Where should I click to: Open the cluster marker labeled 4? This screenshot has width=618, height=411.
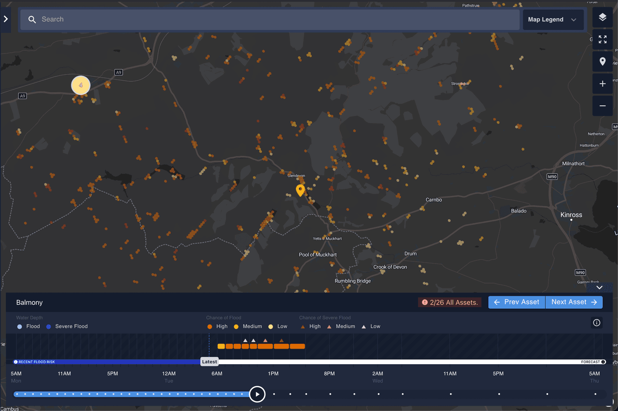click(81, 85)
